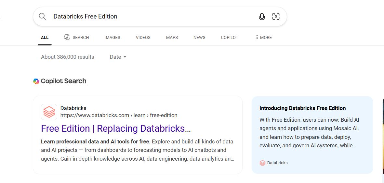
Task: Select the All results tab
Action: 45,37
